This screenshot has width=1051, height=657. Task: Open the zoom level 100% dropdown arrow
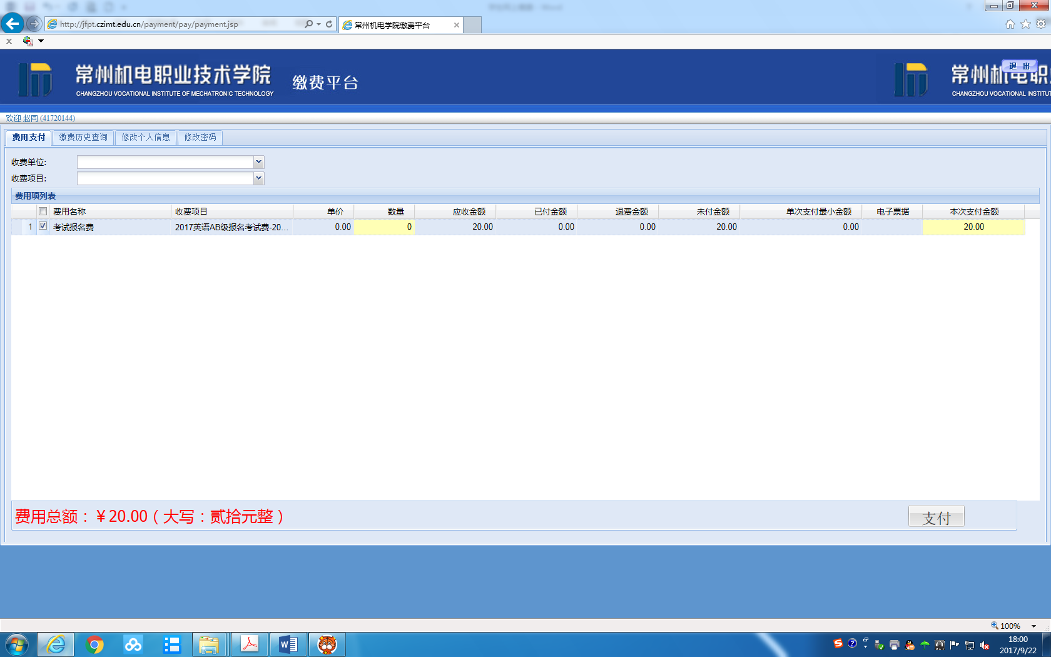(1033, 626)
